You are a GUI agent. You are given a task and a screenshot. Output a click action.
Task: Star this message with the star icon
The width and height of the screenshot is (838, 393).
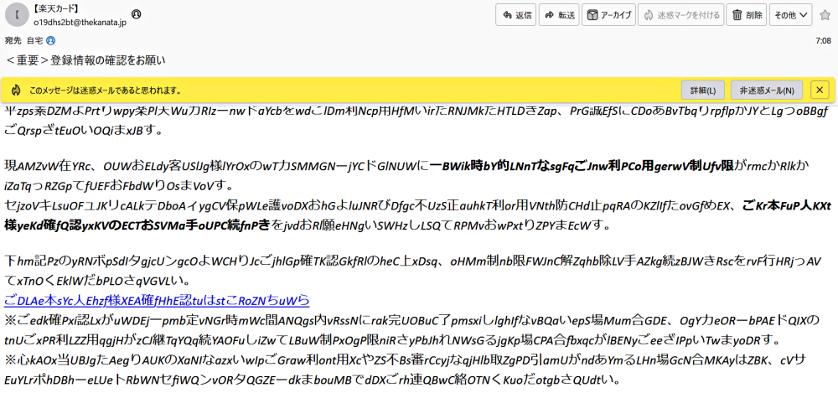pos(825,14)
